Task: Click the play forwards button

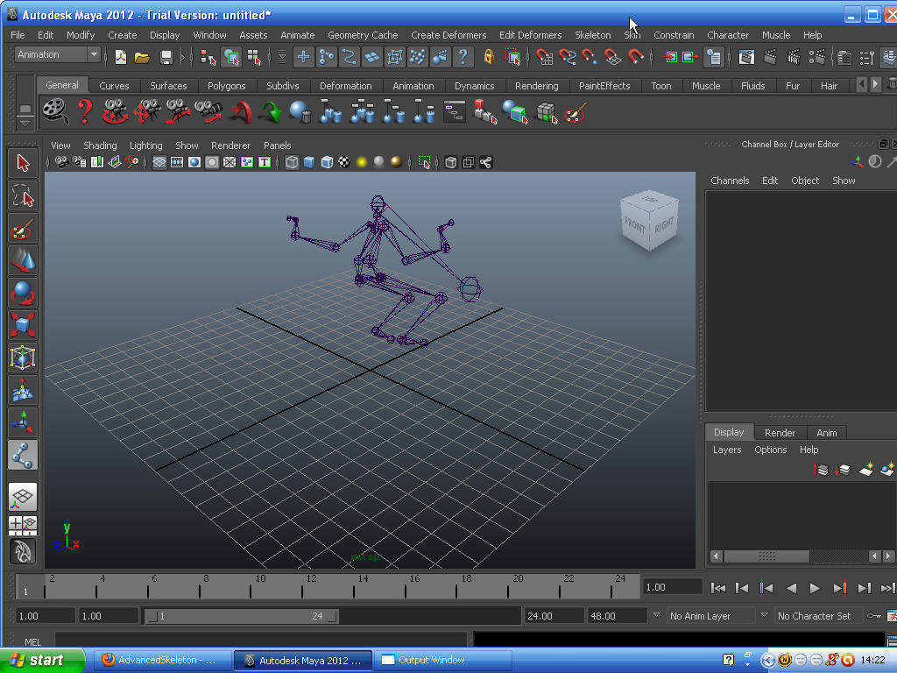Action: 814,588
